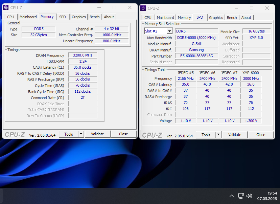Open Mainboard tab in left CPU-Z window
This screenshot has width=280, height=204.
pyautogui.click(x=28, y=17)
